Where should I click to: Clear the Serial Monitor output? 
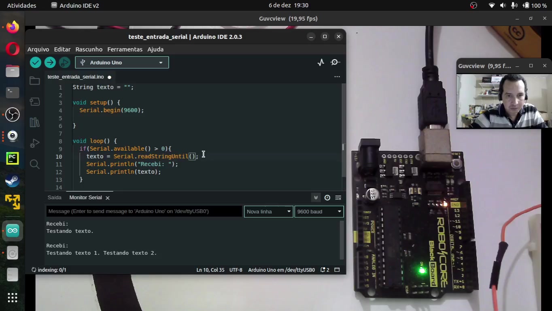coord(338,198)
